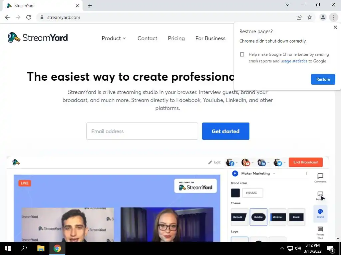Click the Banners icon in studio preview
This screenshot has height=255, width=341.
[x=320, y=196]
